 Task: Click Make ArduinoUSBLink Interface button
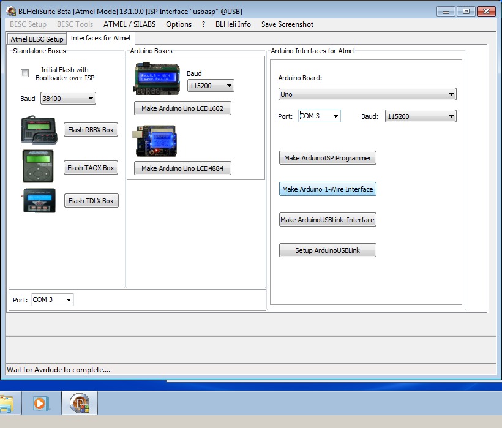coord(328,220)
